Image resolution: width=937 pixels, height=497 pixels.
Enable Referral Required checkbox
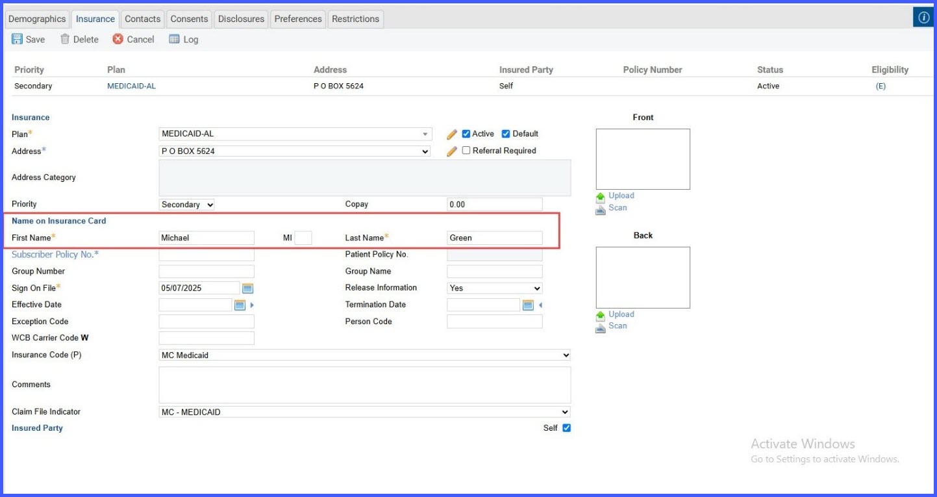point(466,151)
